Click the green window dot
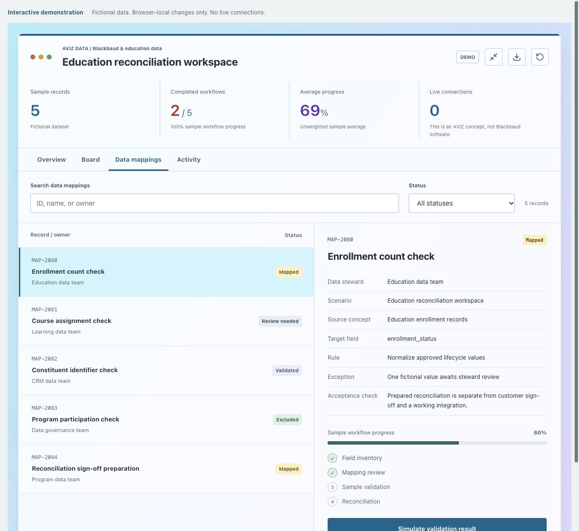The width and height of the screenshot is (579, 531). pyautogui.click(x=49, y=57)
